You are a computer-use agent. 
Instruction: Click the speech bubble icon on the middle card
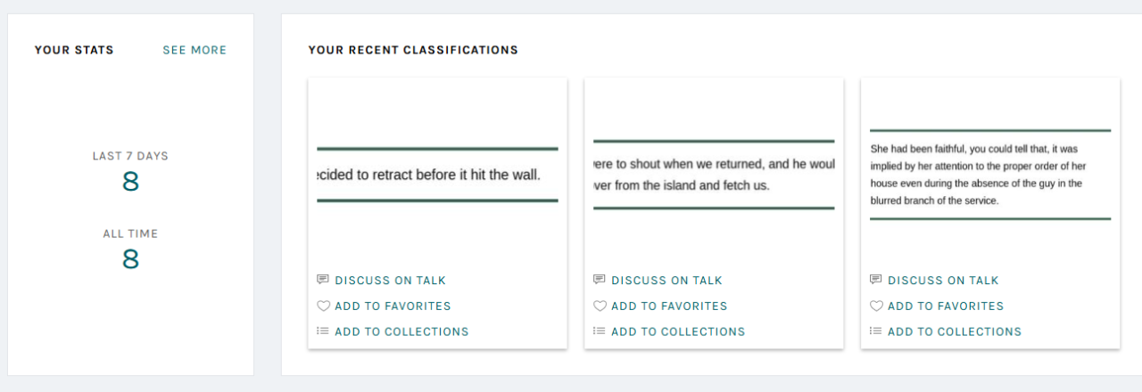(x=600, y=280)
